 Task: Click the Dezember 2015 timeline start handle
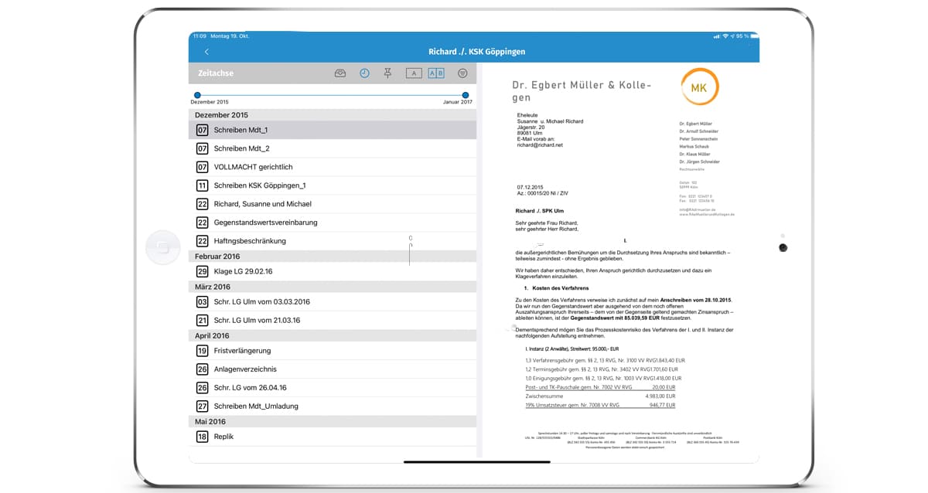[197, 95]
